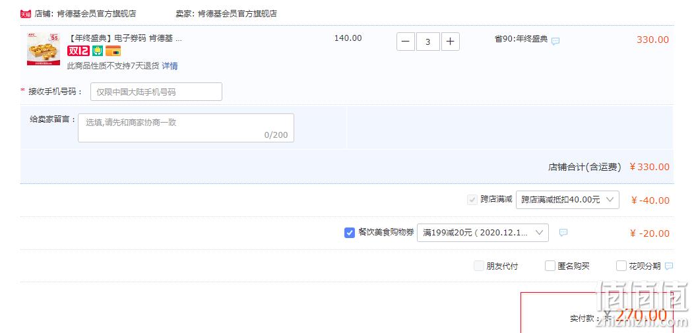Open info bubble next to 花呗分期

coord(669,266)
